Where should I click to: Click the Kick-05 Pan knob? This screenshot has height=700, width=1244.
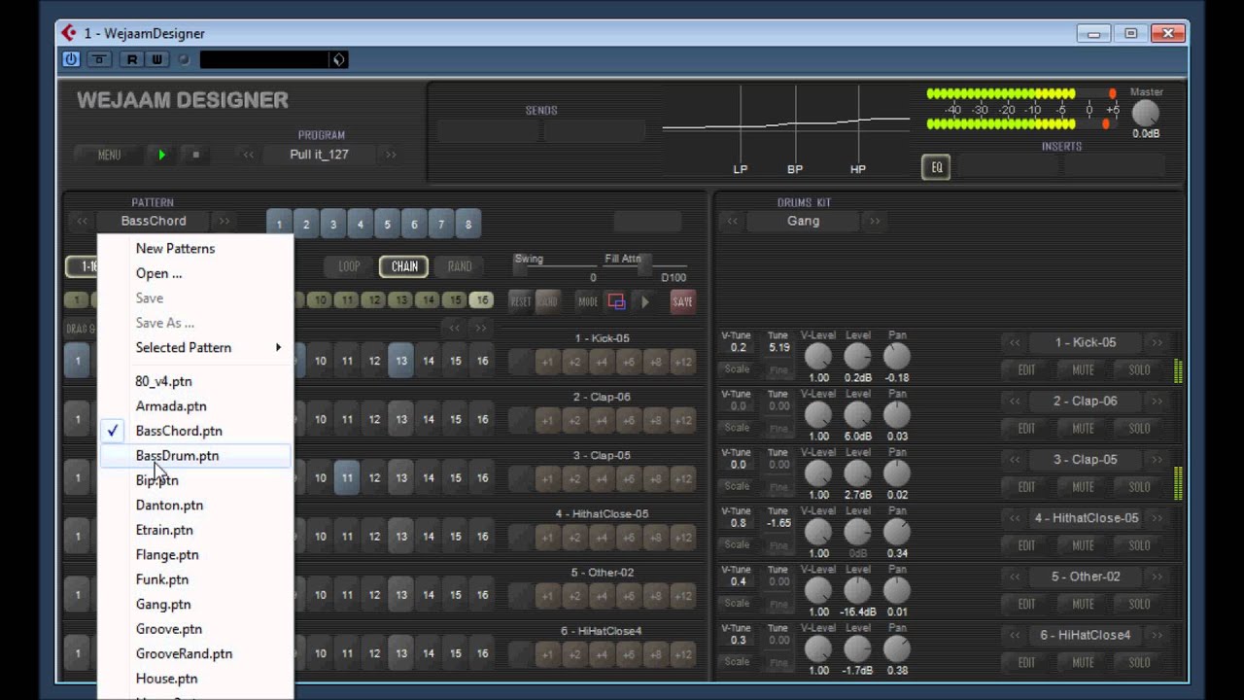click(897, 357)
